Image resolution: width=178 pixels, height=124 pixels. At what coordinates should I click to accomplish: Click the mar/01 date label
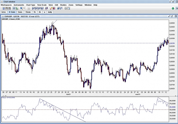138,94
